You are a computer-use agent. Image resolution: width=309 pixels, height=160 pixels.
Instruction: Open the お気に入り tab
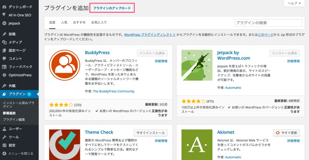coord(99,23)
